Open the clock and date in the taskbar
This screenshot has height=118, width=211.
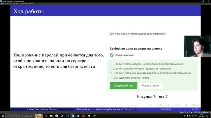201,116
